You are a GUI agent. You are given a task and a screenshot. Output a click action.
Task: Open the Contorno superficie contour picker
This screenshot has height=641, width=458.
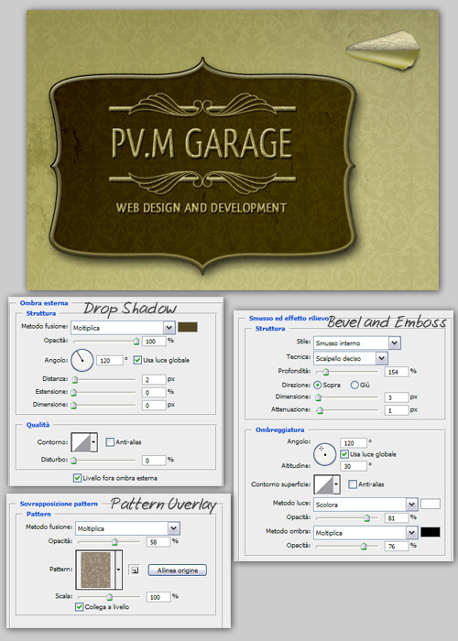327,484
